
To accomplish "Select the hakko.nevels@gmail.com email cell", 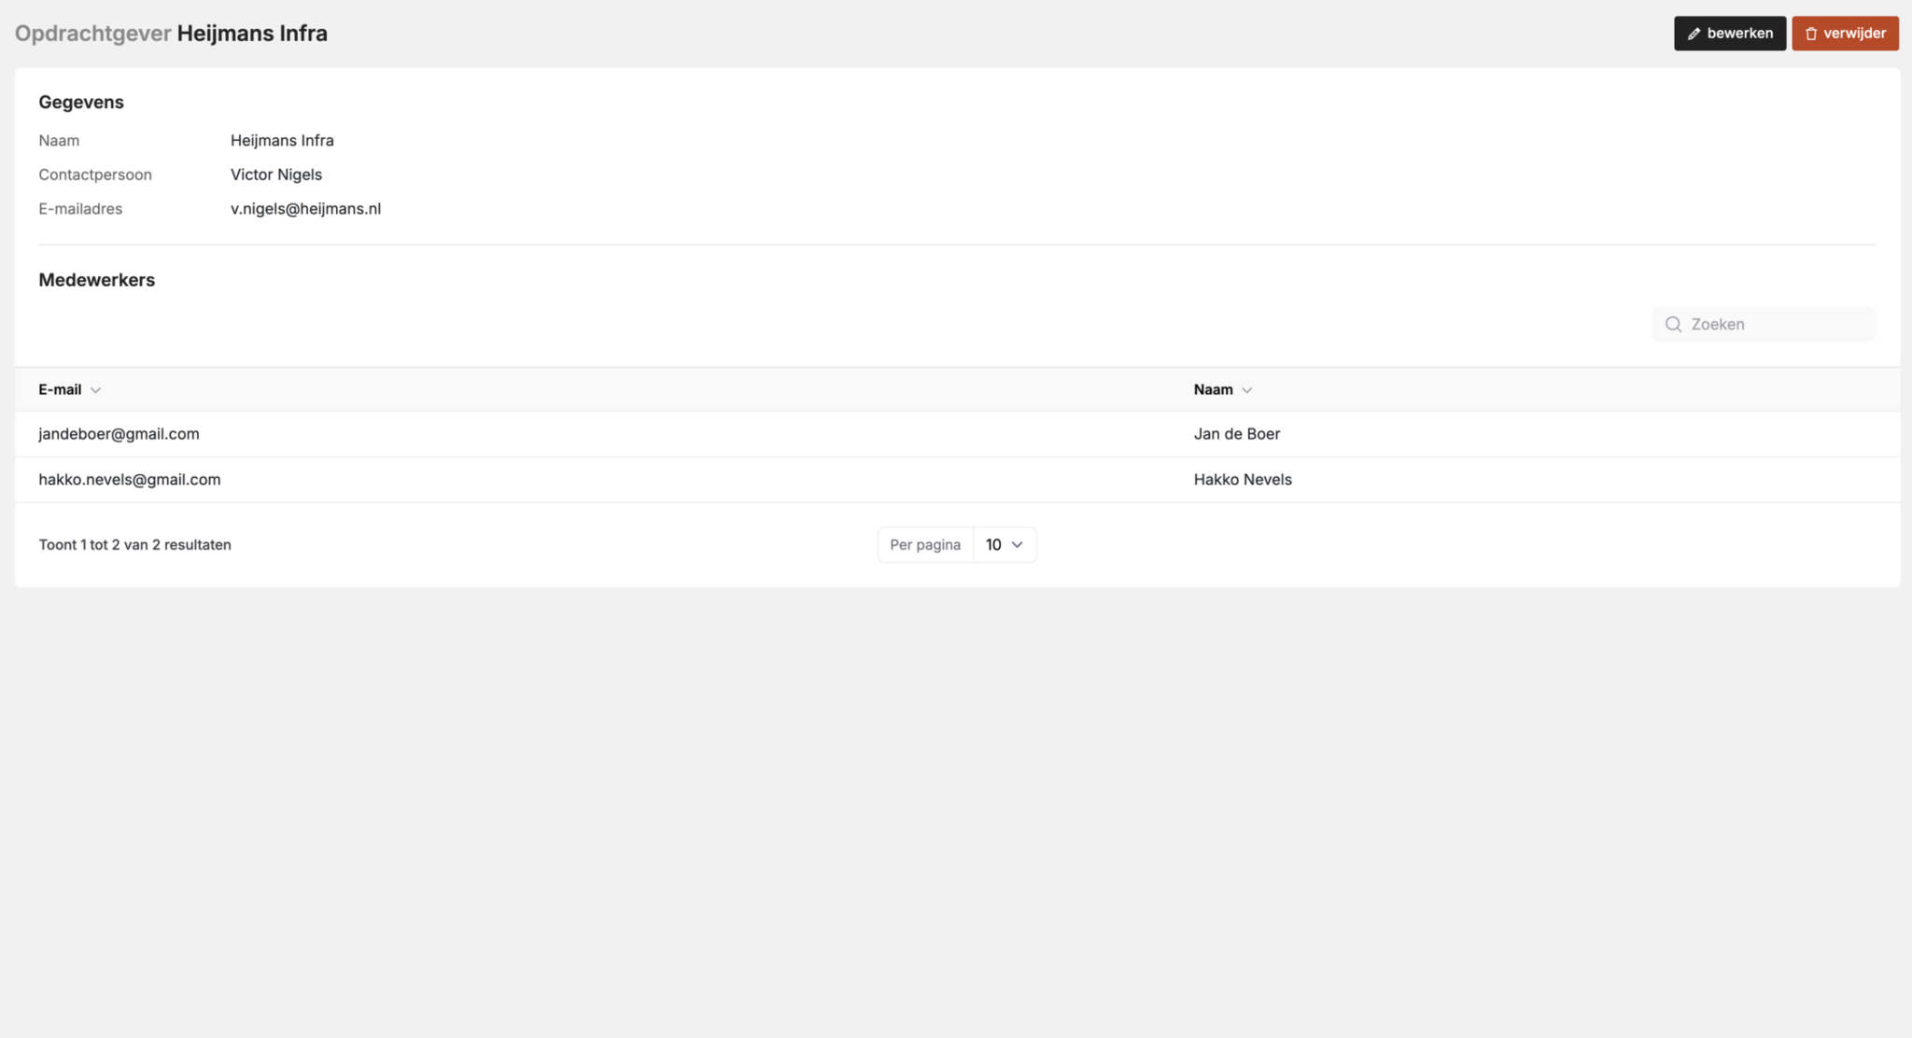I will [130, 480].
